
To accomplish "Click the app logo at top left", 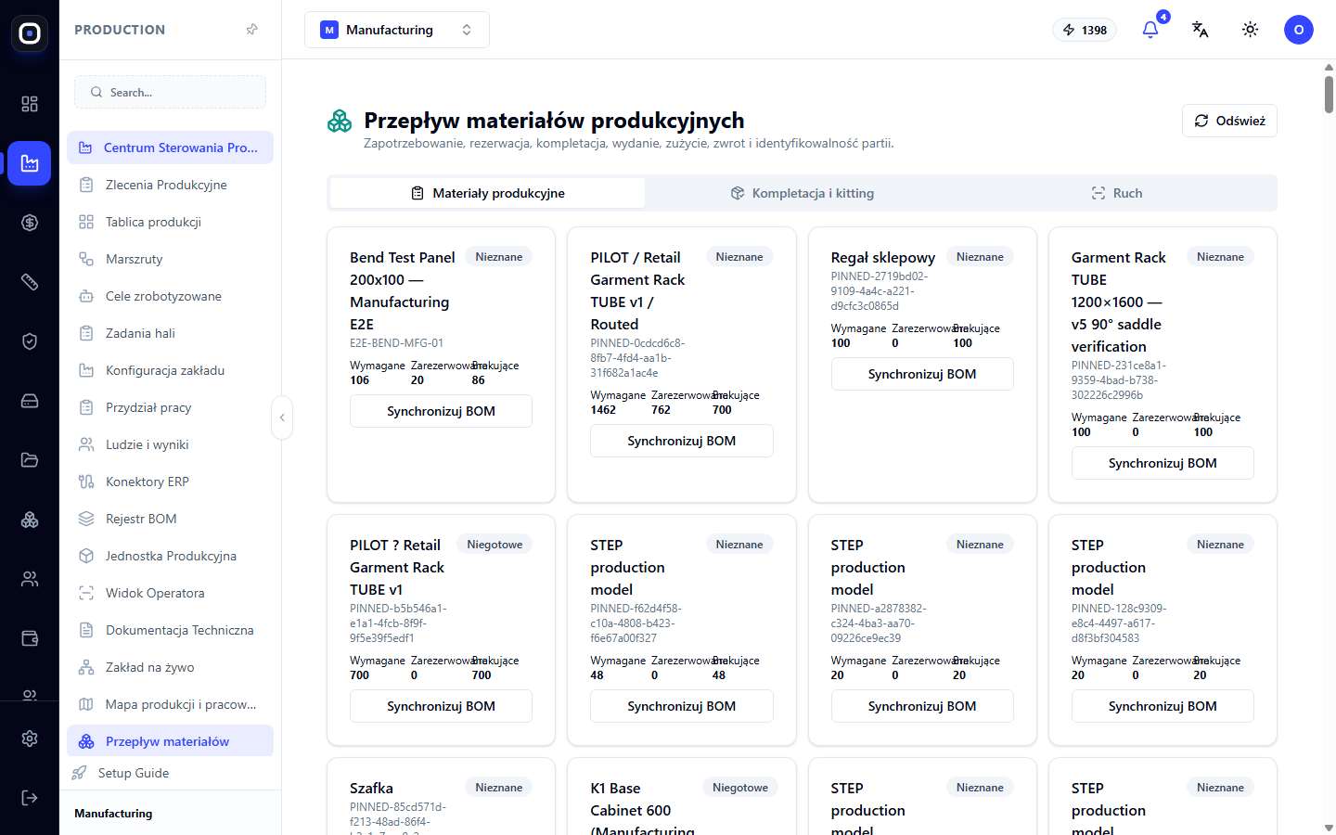I will pos(30,33).
